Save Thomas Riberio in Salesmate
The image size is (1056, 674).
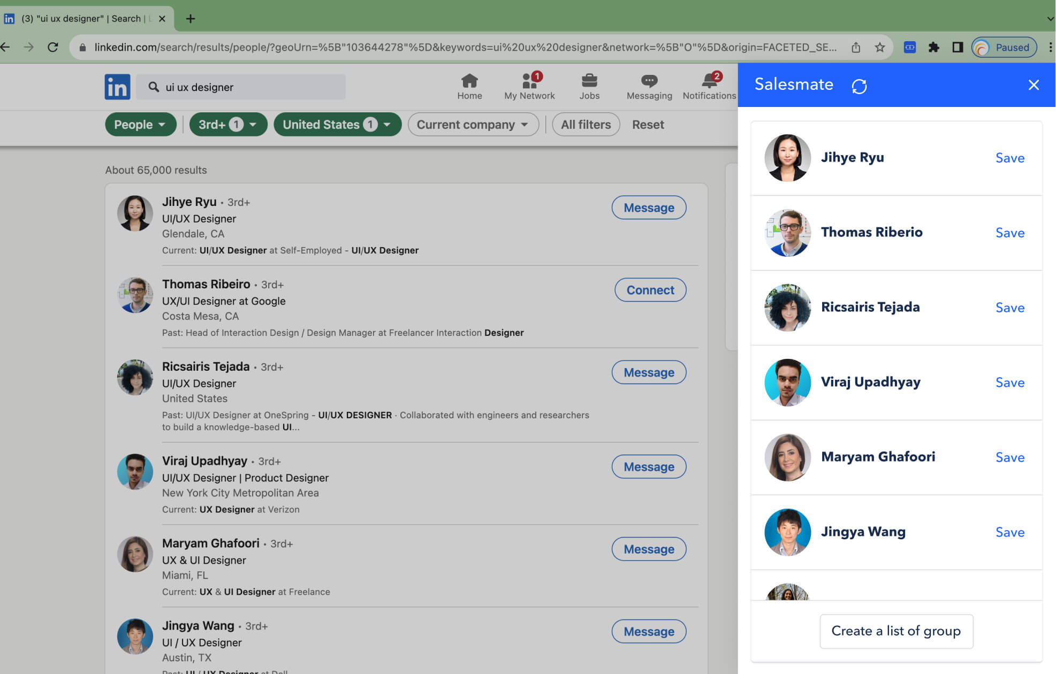point(1010,233)
